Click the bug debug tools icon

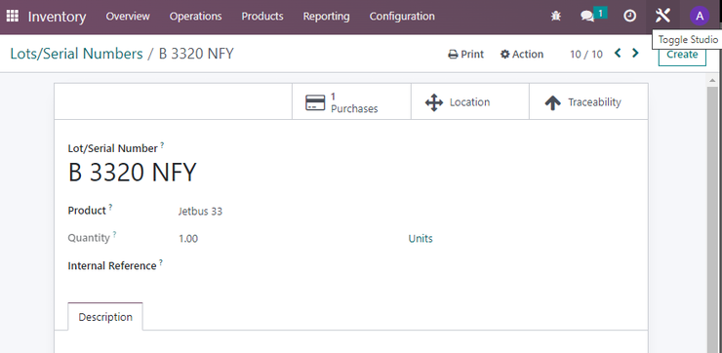(x=556, y=17)
